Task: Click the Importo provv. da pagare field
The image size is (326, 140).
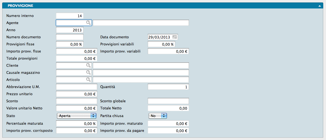Action: pos(168,131)
